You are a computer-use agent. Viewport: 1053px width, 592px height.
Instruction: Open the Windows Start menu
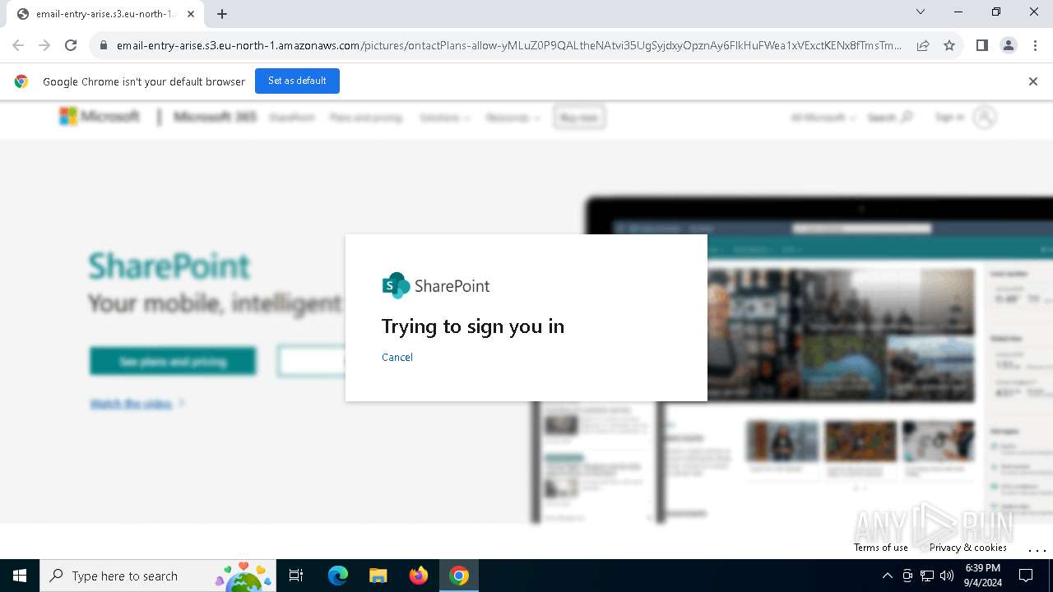[20, 576]
